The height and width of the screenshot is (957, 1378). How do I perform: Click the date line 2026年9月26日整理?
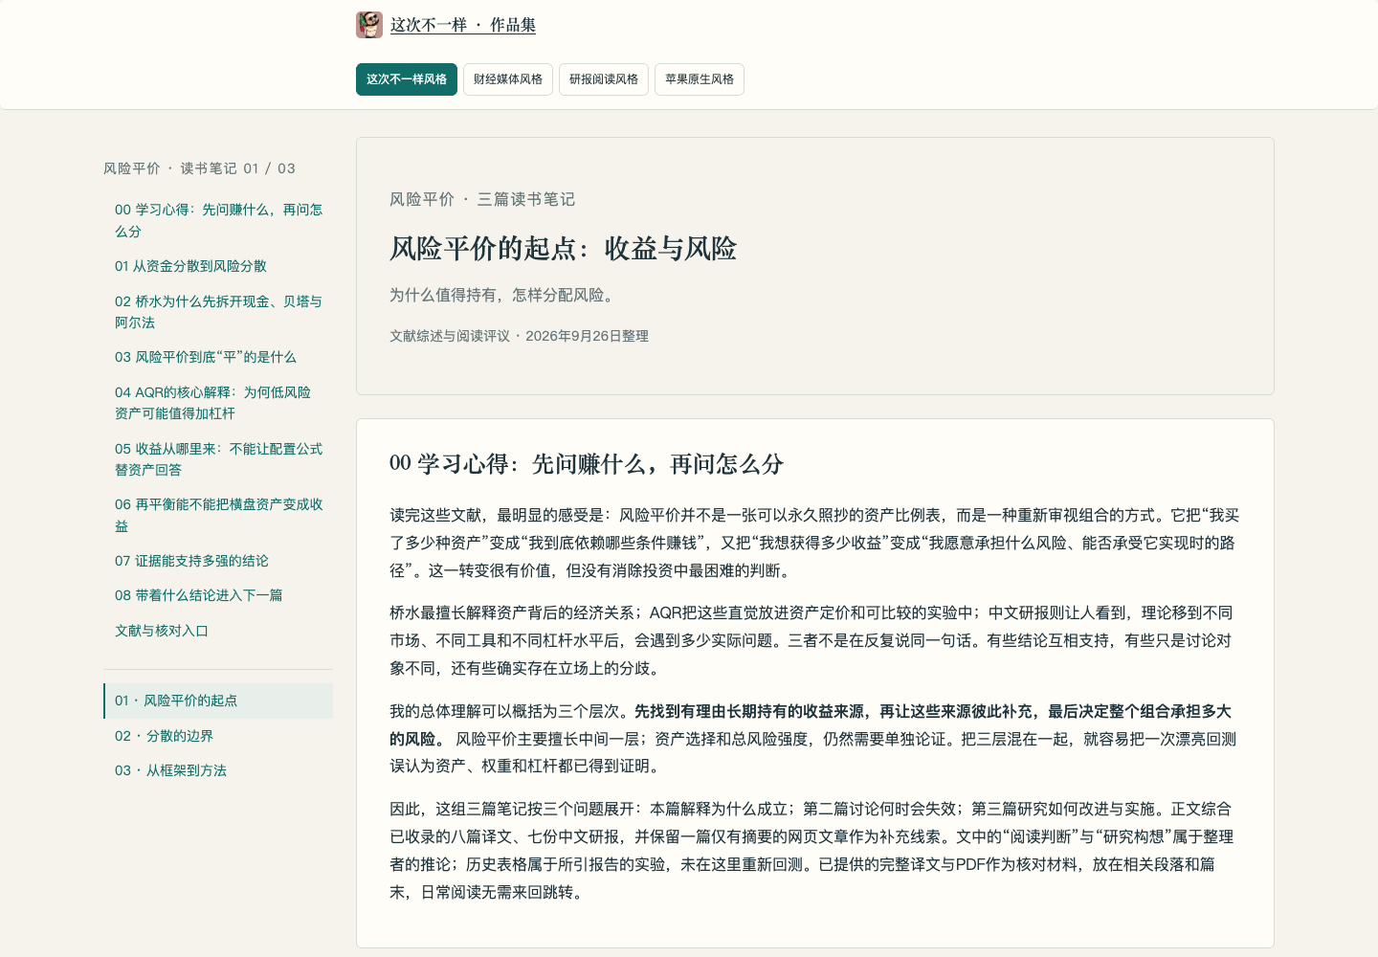click(587, 336)
